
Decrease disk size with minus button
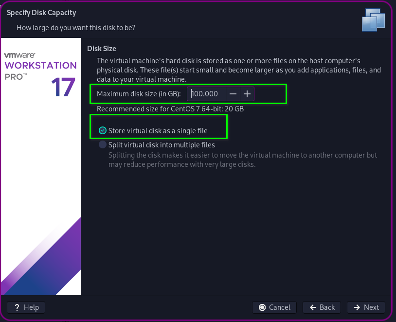(233, 94)
